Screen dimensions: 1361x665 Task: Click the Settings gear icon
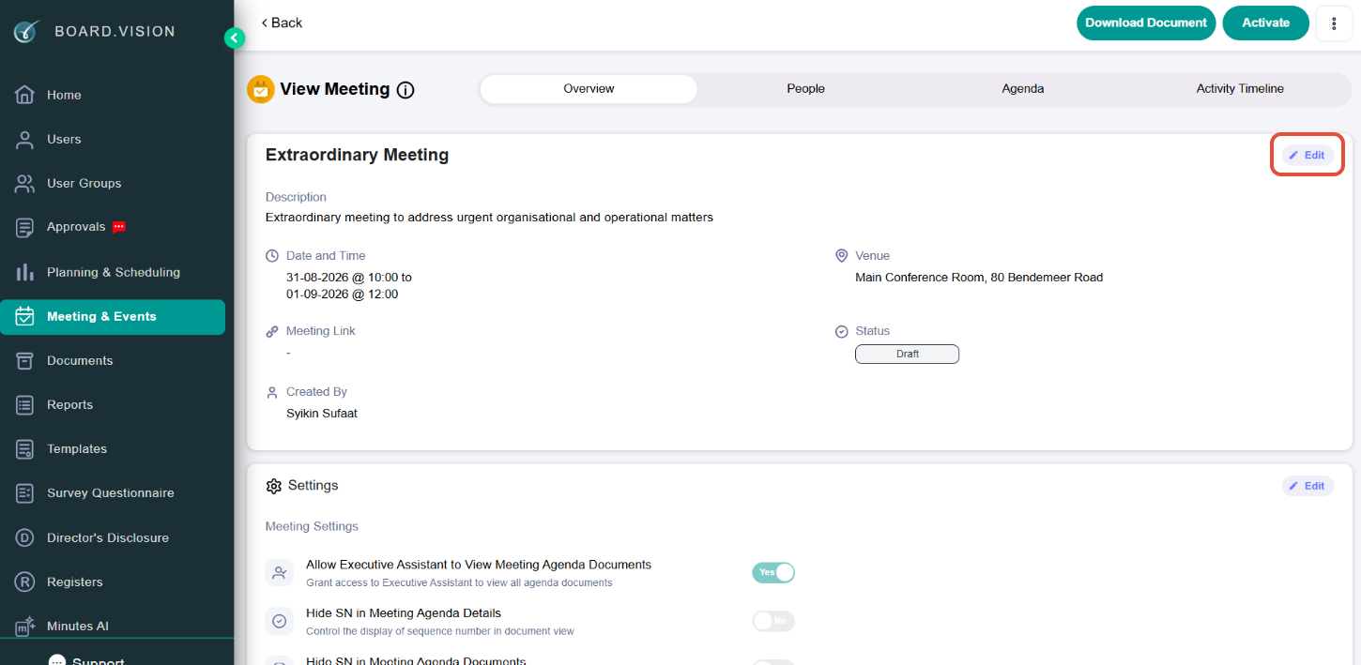[274, 486]
